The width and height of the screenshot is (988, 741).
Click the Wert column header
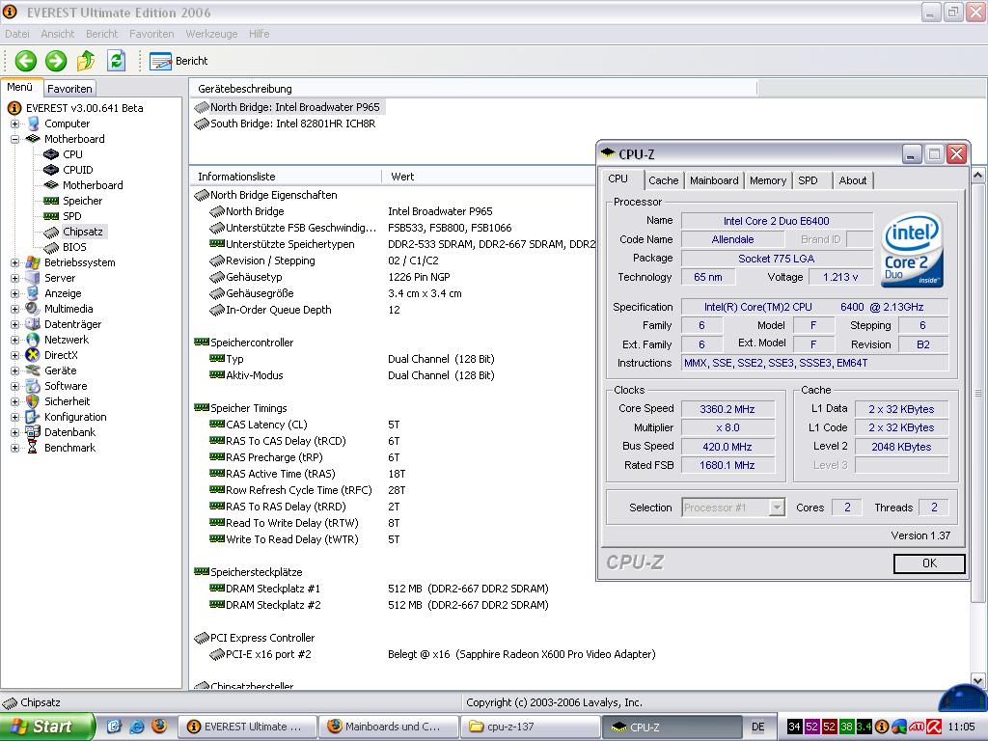[488, 177]
